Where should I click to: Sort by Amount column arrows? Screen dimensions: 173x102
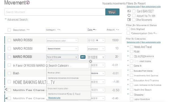coord(117,30)
